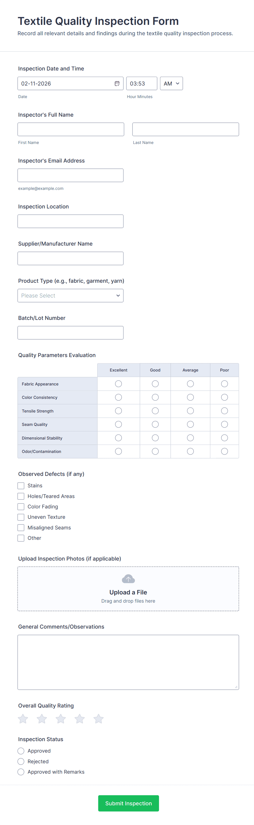The image size is (254, 825).
Task: Click the cloud upload icon
Action: click(128, 579)
